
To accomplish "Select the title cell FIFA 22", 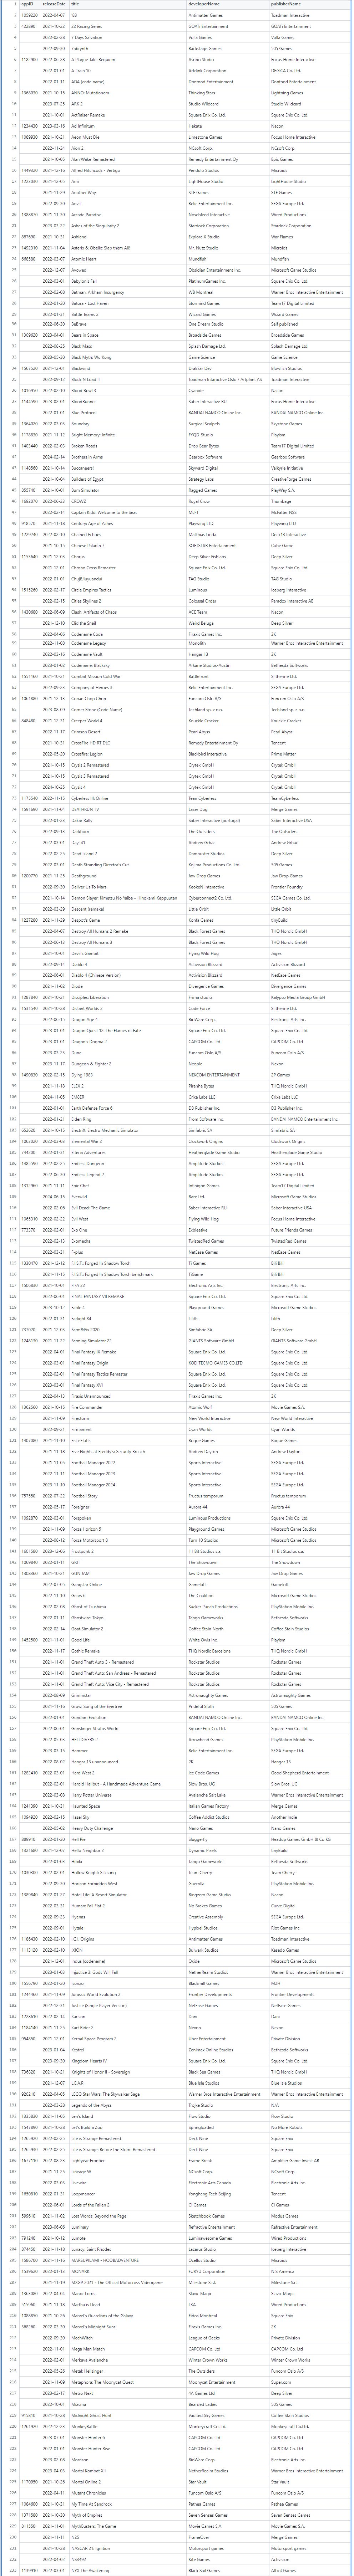I will [x=128, y=1285].
